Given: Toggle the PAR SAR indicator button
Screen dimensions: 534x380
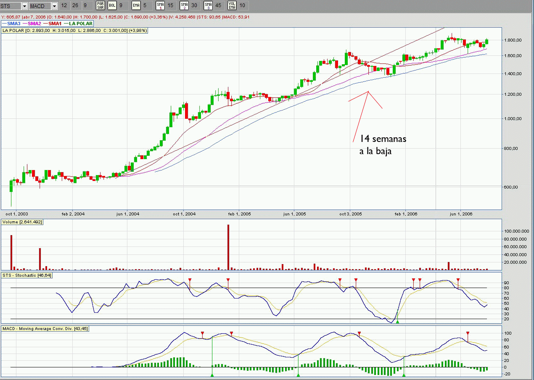Looking at the screenshot, I should point(100,5).
